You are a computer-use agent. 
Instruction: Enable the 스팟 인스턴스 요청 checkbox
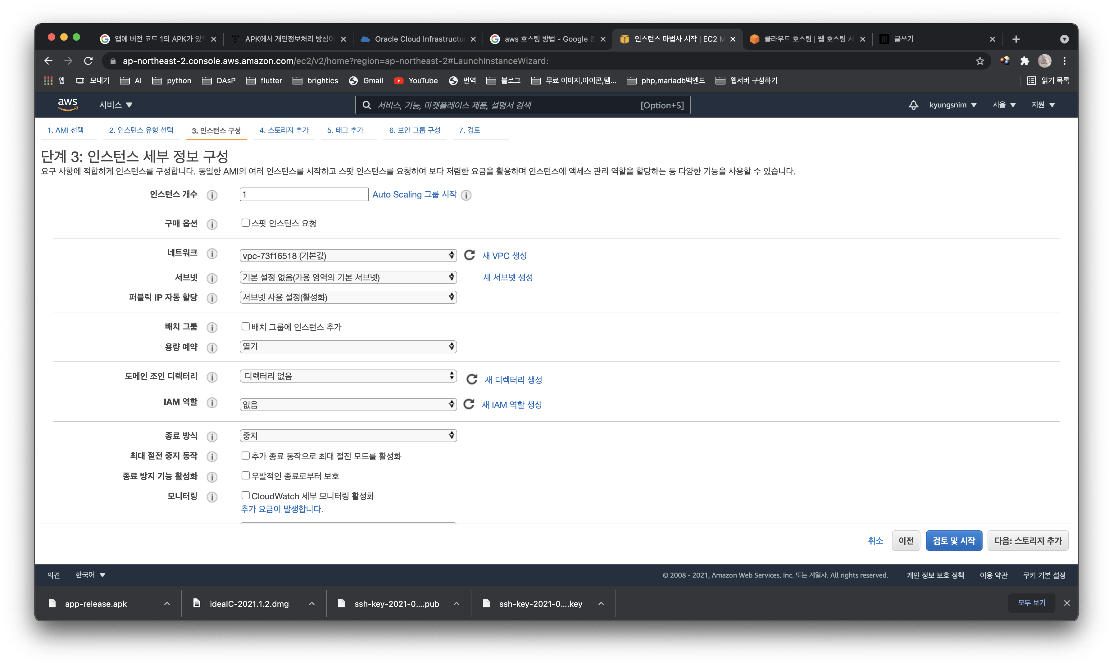[x=245, y=223]
